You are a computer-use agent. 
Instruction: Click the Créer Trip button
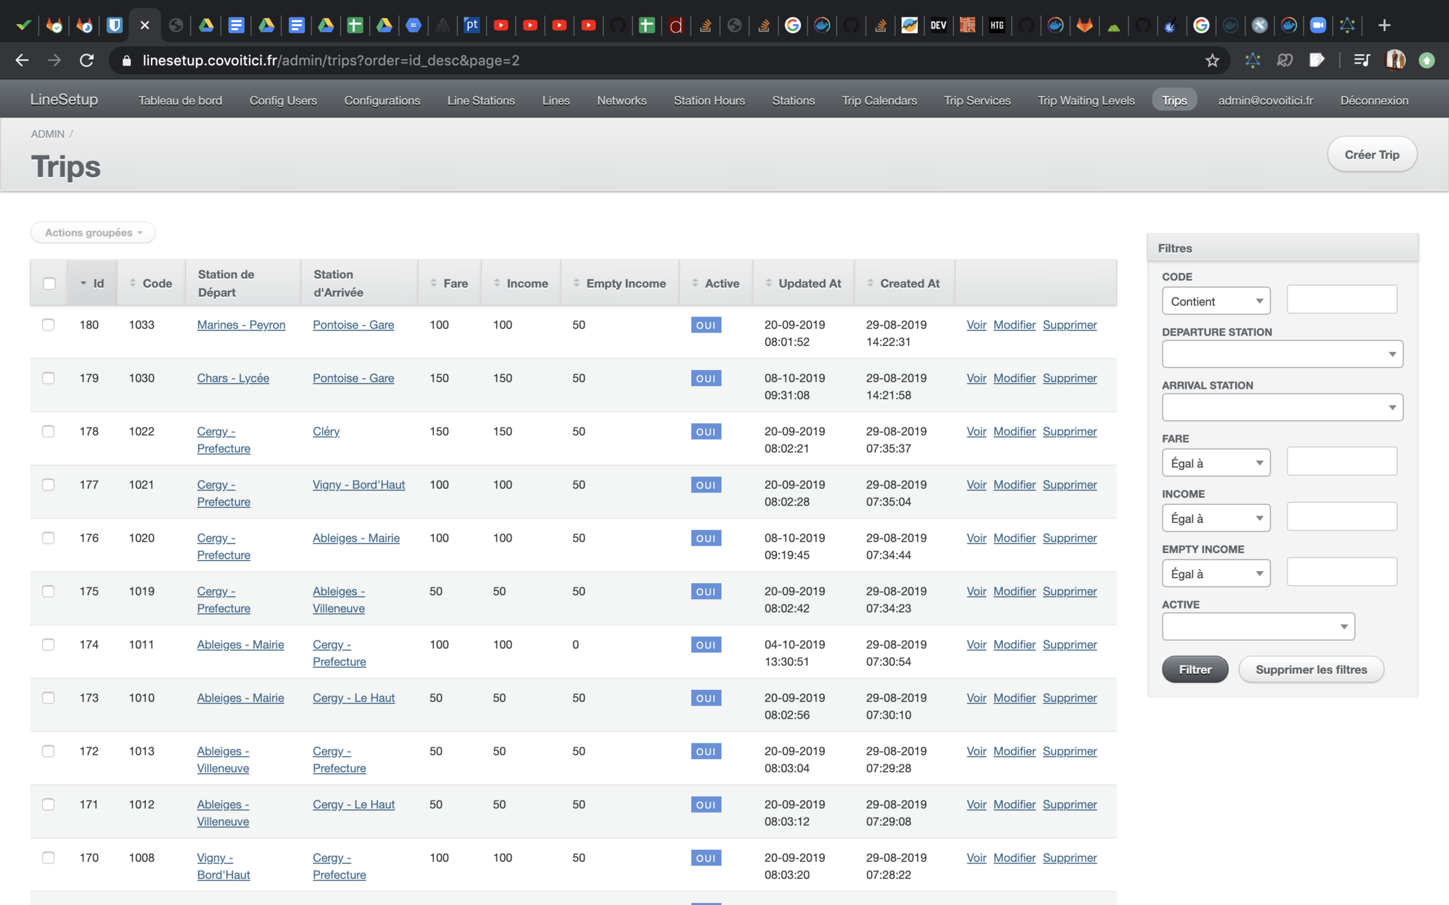(x=1372, y=154)
